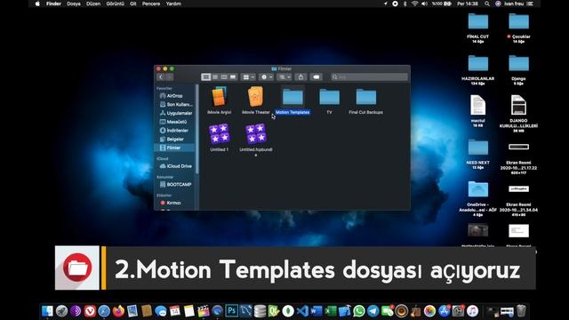Viewport: 569px width, 320px height.
Task: Switch Finder to gallery view
Action: 233,77
